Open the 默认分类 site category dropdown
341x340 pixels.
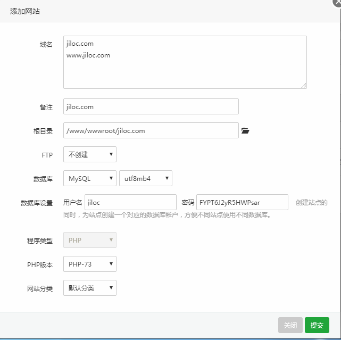tap(90, 288)
